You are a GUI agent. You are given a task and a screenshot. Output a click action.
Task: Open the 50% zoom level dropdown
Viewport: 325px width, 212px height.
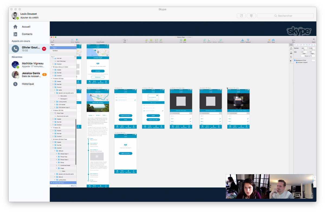point(125,40)
